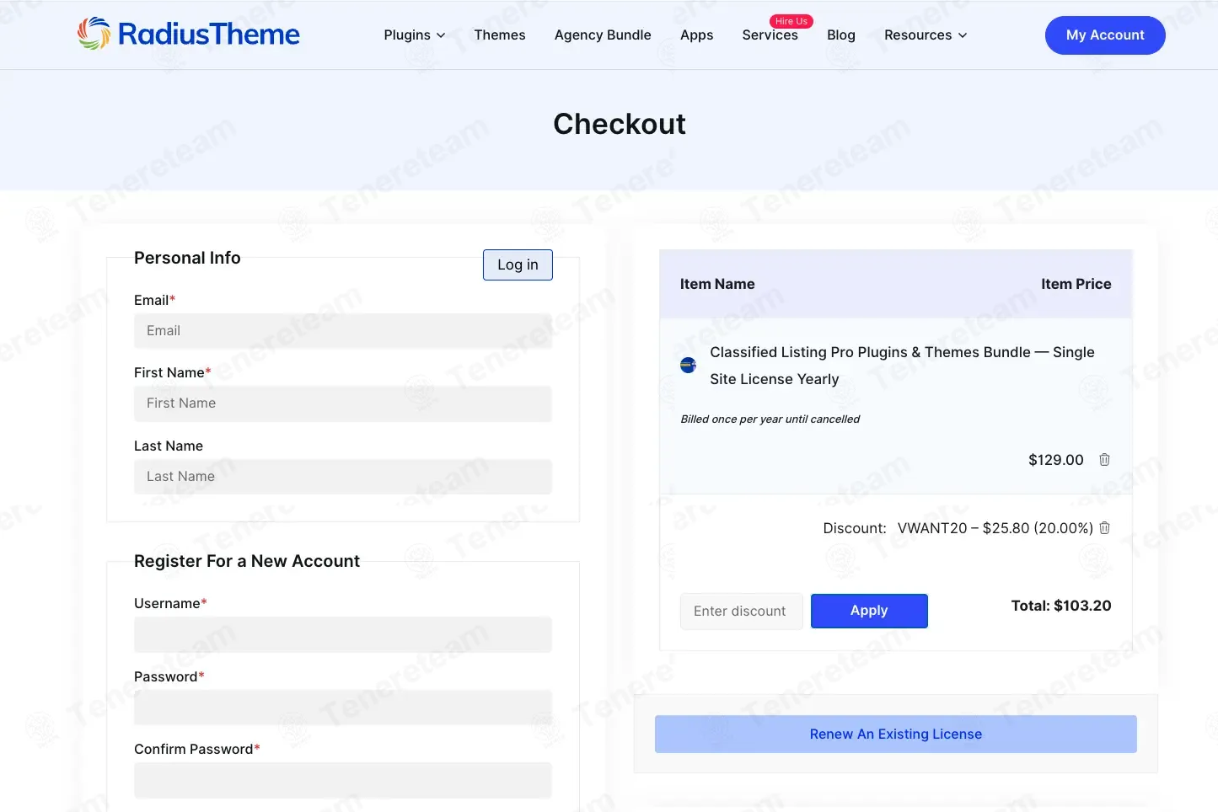Focus the Password field
This screenshot has width=1218, height=812.
(x=343, y=708)
